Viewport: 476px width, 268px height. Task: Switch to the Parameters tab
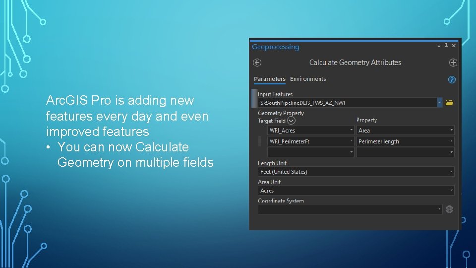270,79
